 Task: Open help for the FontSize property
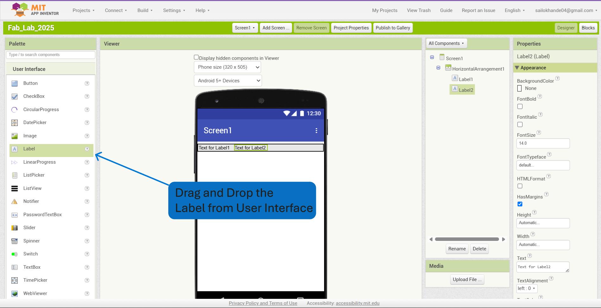click(x=539, y=132)
